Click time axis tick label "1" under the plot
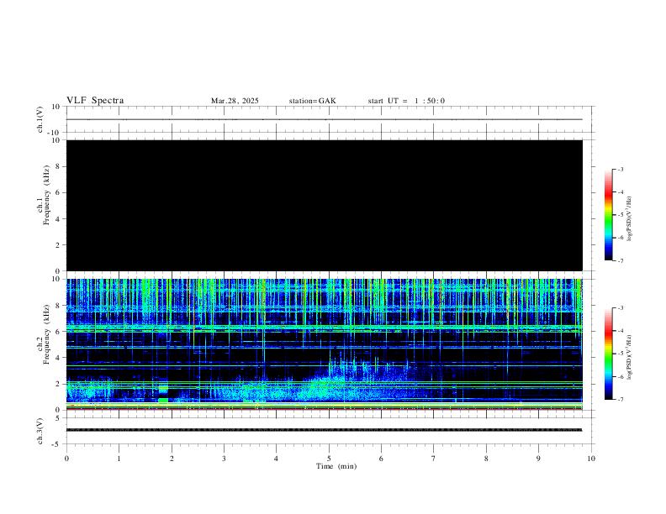Image resolution: width=666 pixels, height=514 pixels. point(119,459)
